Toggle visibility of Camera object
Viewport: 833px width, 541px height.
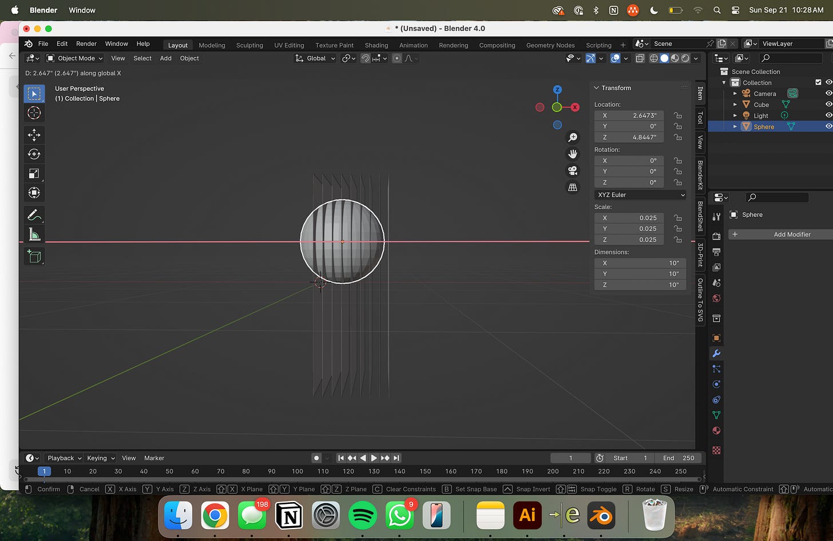coord(828,93)
